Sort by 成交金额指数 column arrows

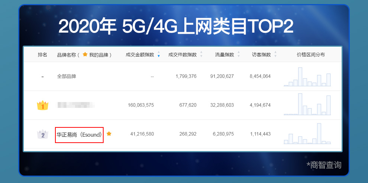tap(159, 54)
